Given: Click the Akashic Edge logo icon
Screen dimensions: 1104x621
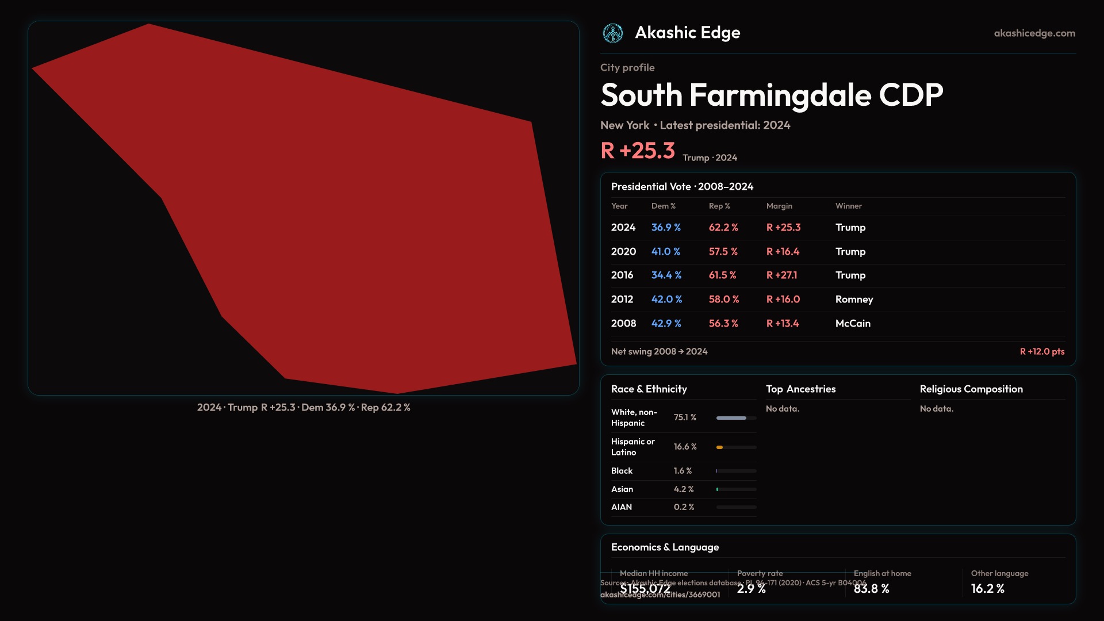Looking at the screenshot, I should [x=612, y=33].
